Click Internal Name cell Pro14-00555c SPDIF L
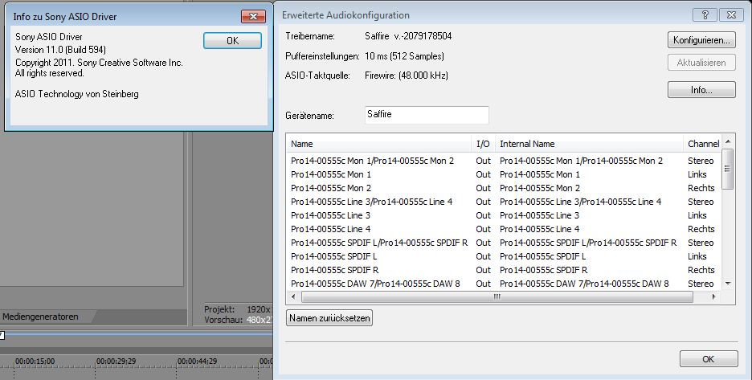The image size is (752, 380). [543, 256]
